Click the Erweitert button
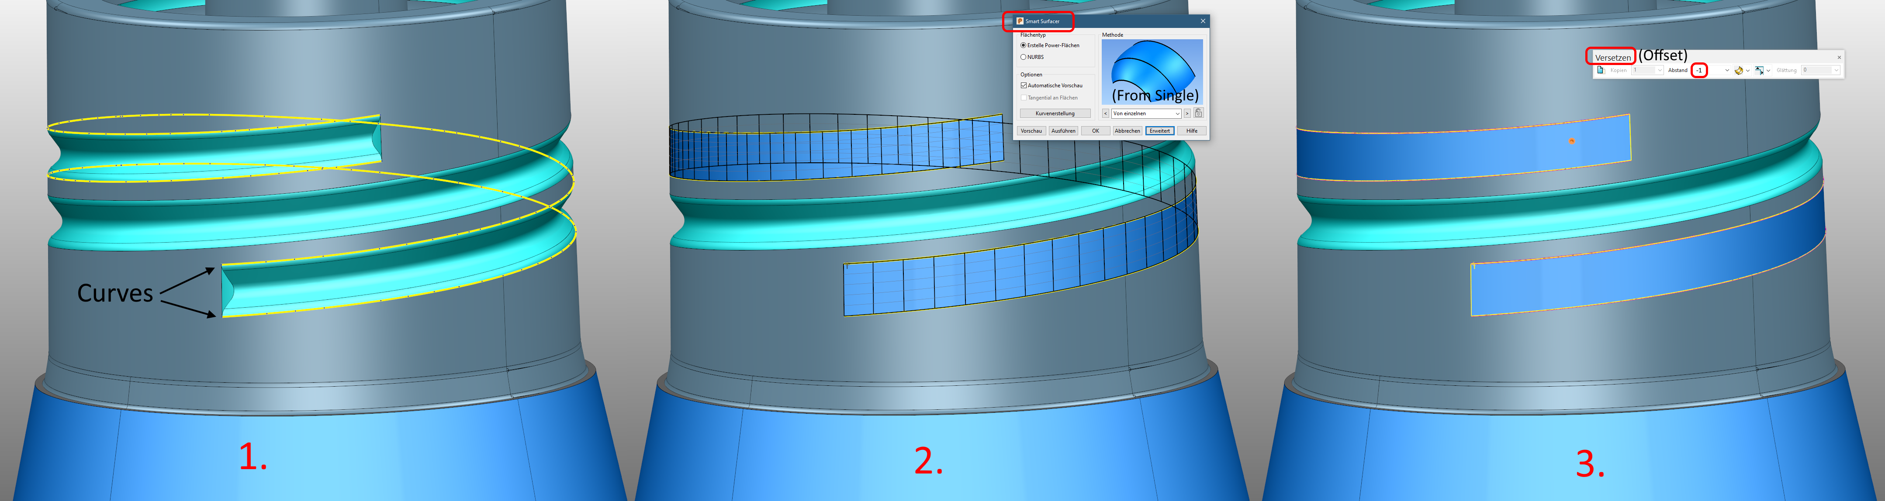1885x501 pixels. click(1161, 131)
